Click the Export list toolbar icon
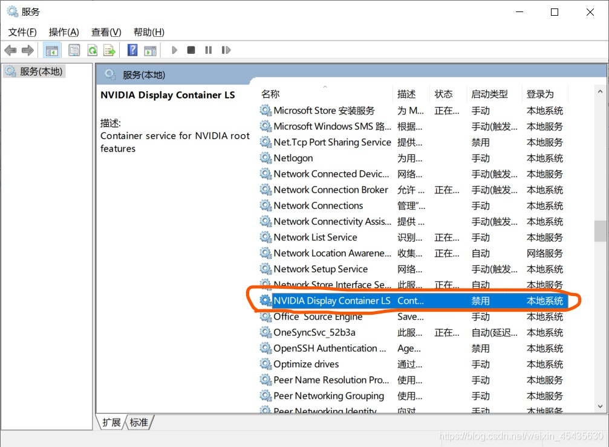This screenshot has width=609, height=447. pos(109,50)
